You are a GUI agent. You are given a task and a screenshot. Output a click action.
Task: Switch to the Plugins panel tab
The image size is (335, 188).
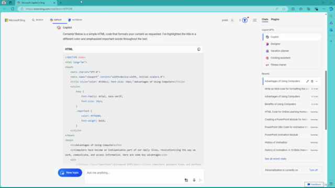[x=275, y=19]
